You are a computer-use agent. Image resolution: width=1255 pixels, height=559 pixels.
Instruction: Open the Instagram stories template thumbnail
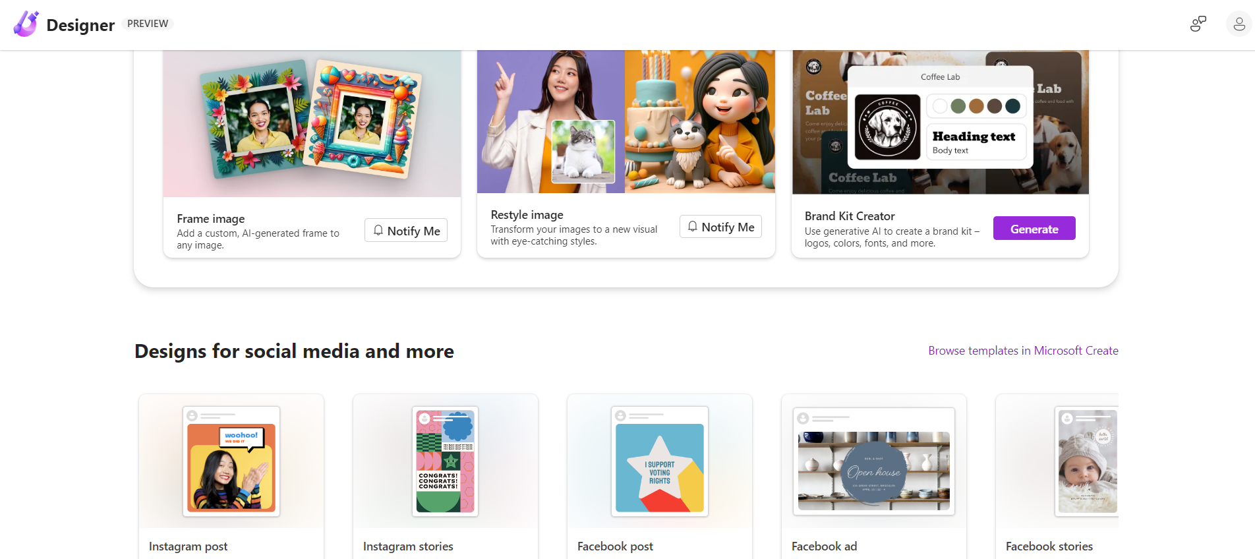[x=446, y=461]
